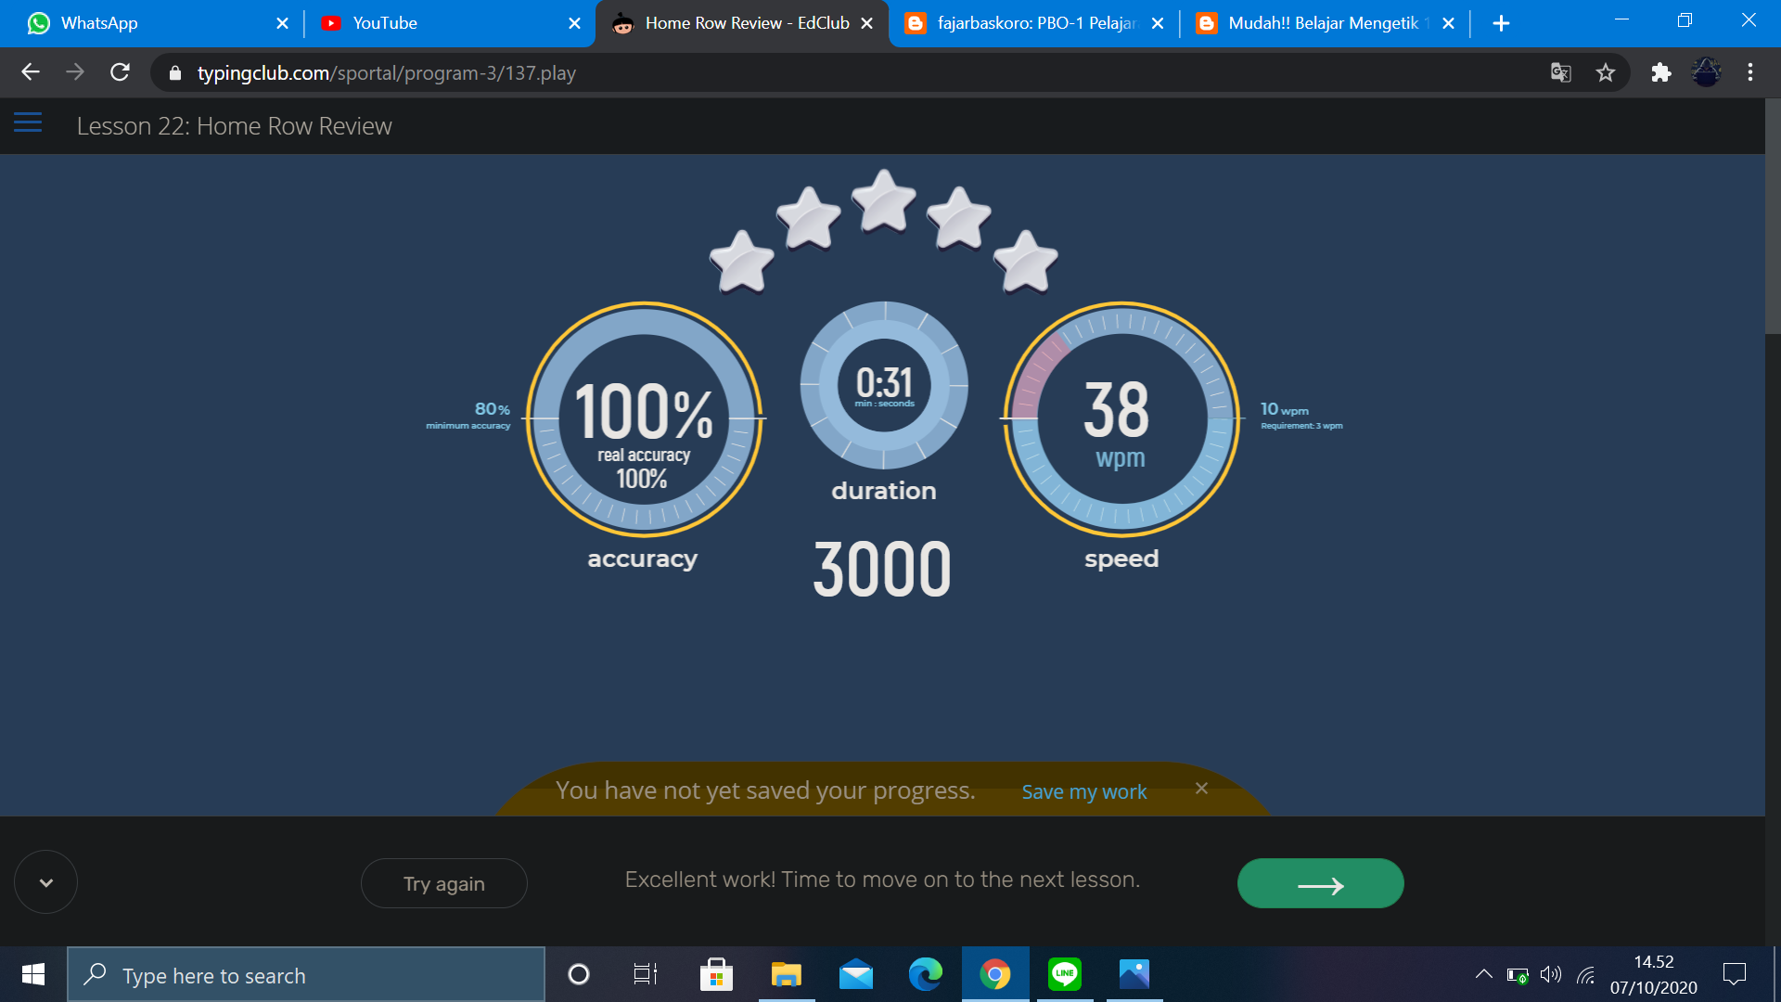Expand the bottom-left chevron circle button
The image size is (1781, 1002).
pyautogui.click(x=45, y=882)
